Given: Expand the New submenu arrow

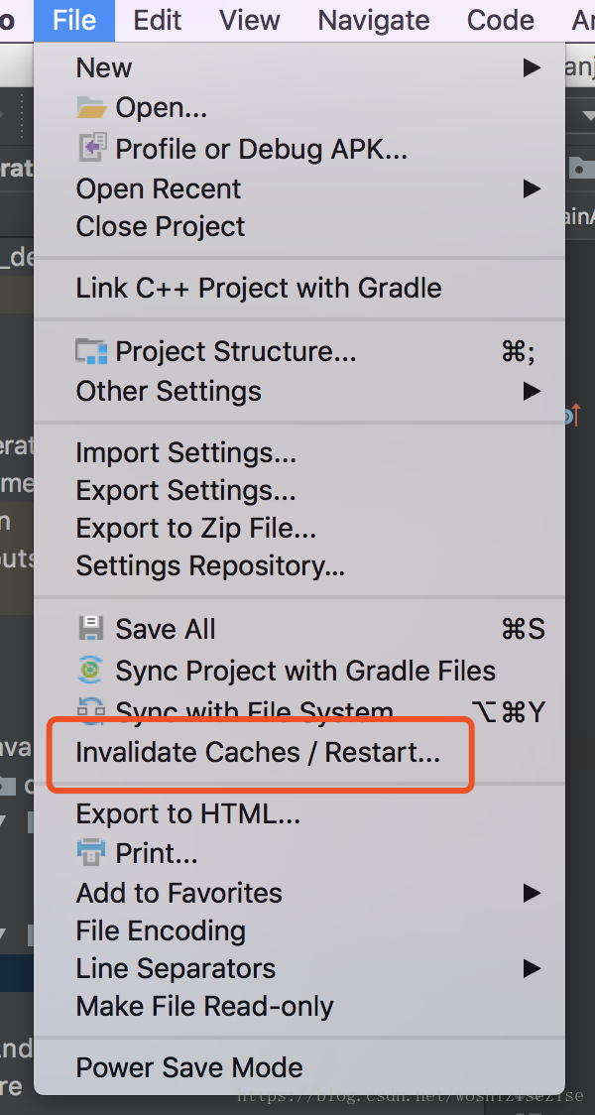Looking at the screenshot, I should coord(532,67).
